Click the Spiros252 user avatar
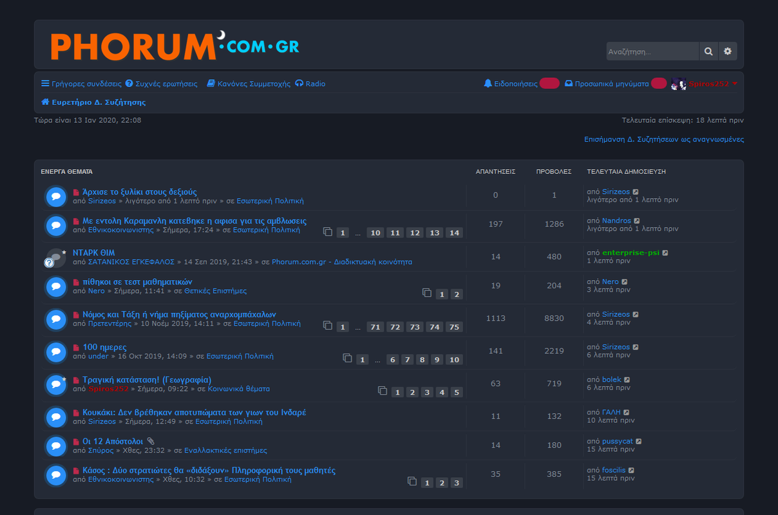Screen dimensions: 778x515 coord(679,84)
